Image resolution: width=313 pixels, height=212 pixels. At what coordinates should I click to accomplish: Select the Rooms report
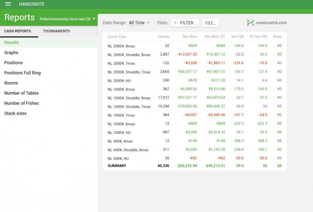[11, 83]
